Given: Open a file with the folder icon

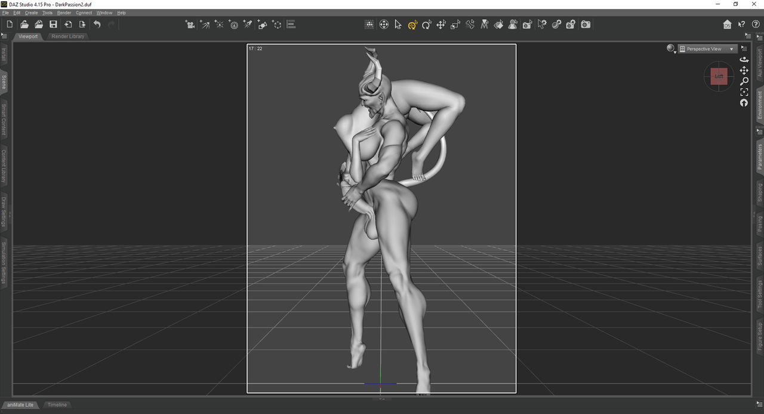Looking at the screenshot, I should (x=24, y=24).
